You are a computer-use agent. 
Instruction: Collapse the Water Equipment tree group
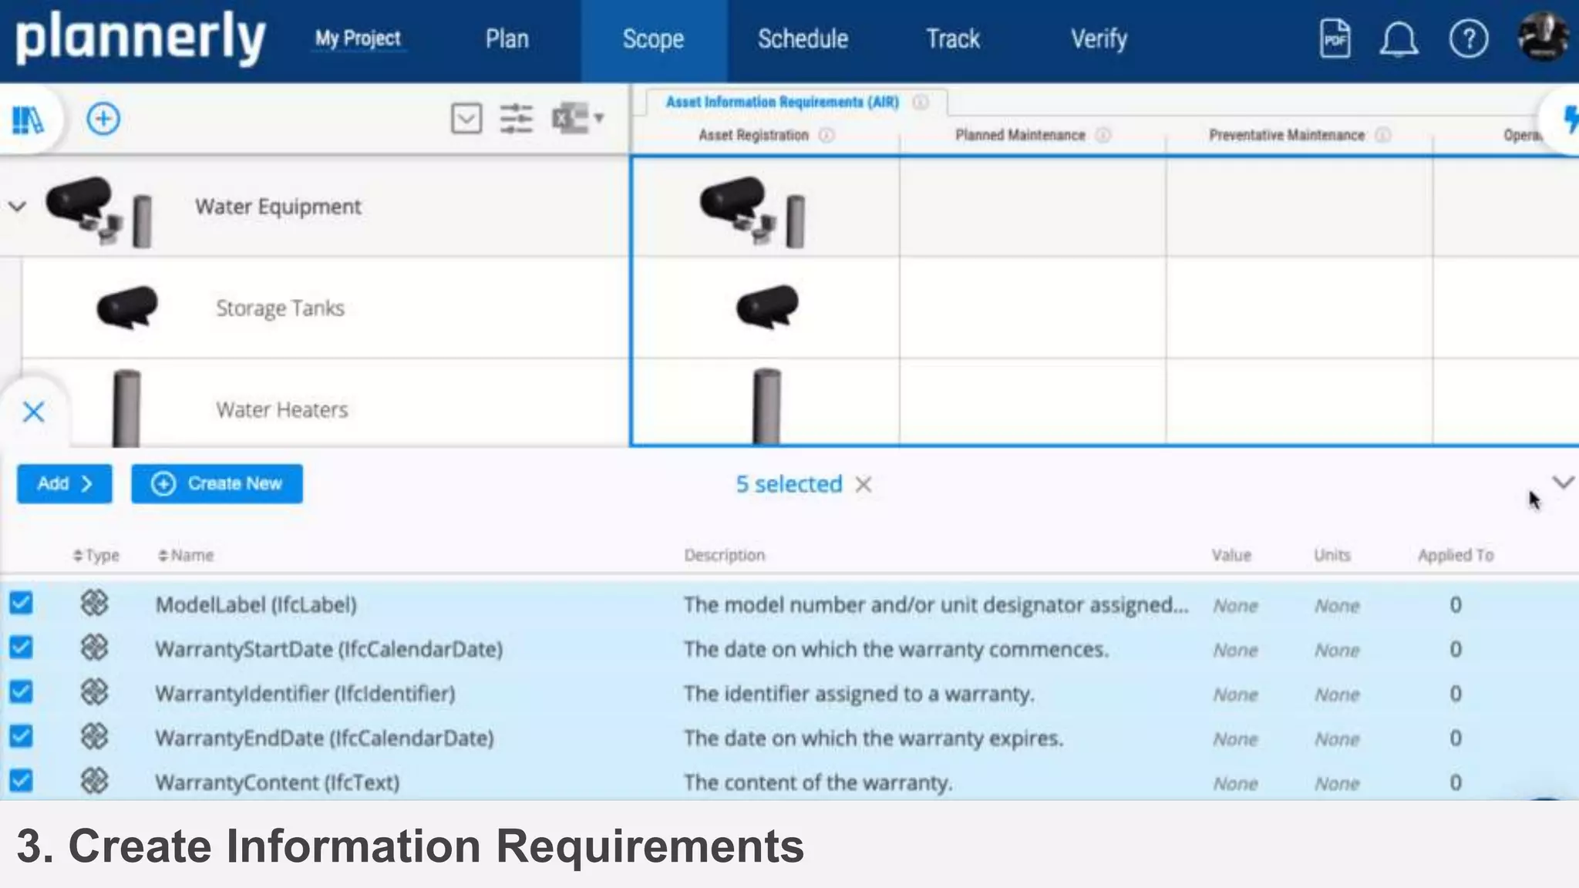[17, 207]
